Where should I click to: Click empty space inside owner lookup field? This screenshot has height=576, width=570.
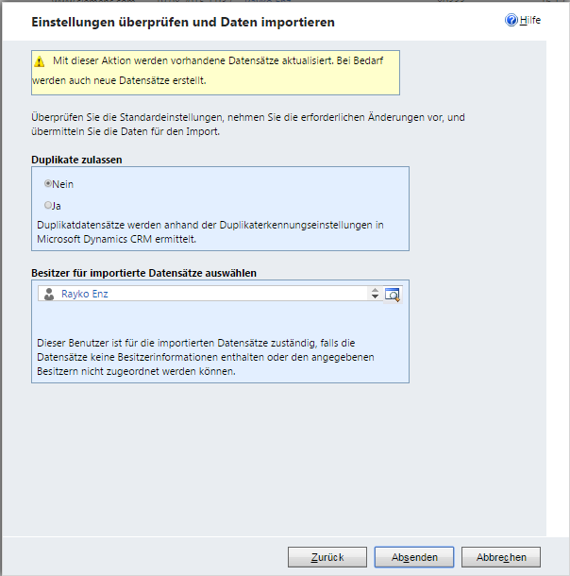(x=235, y=294)
